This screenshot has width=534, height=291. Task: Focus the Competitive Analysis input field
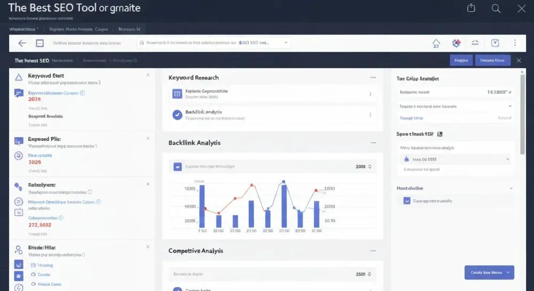272,274
